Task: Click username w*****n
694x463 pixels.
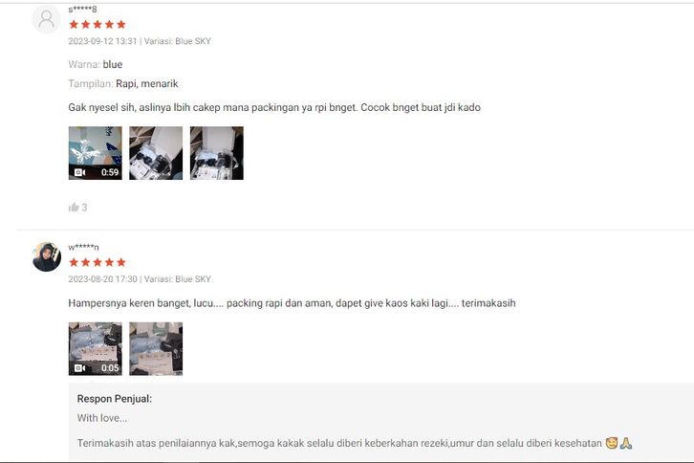Action: [x=84, y=247]
